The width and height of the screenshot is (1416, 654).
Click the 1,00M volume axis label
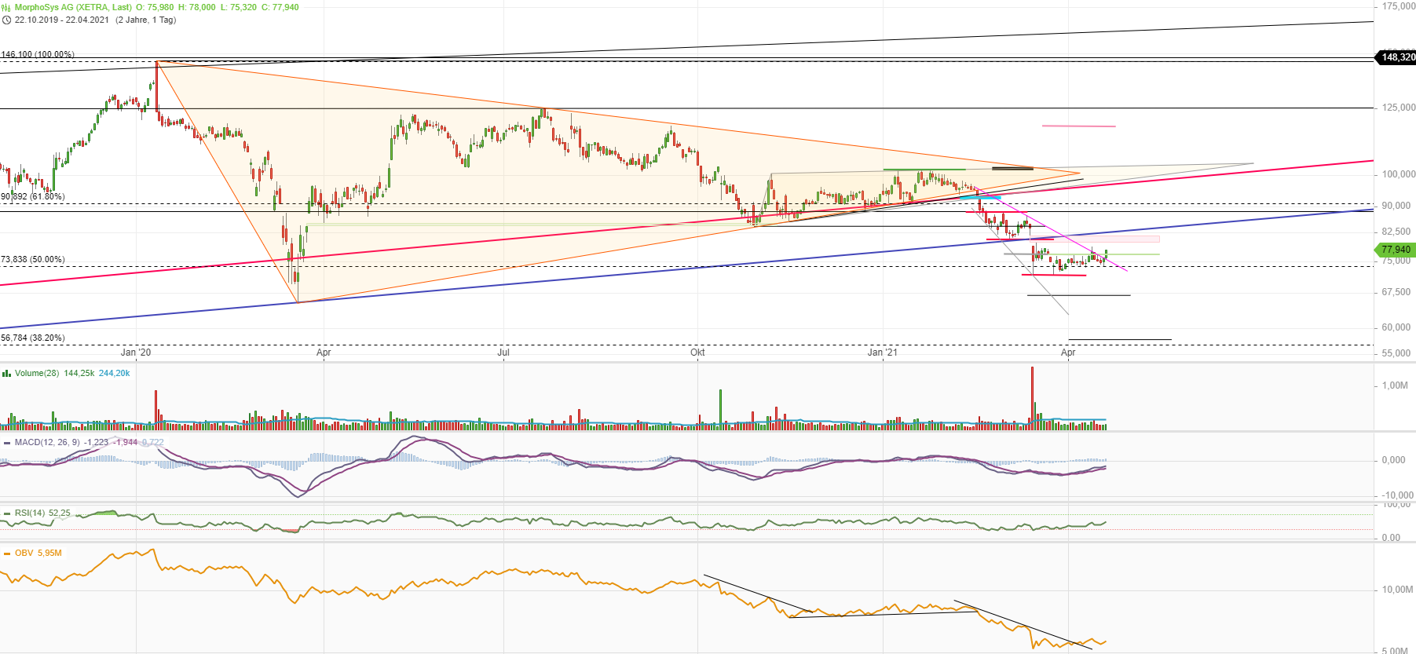(x=1395, y=385)
